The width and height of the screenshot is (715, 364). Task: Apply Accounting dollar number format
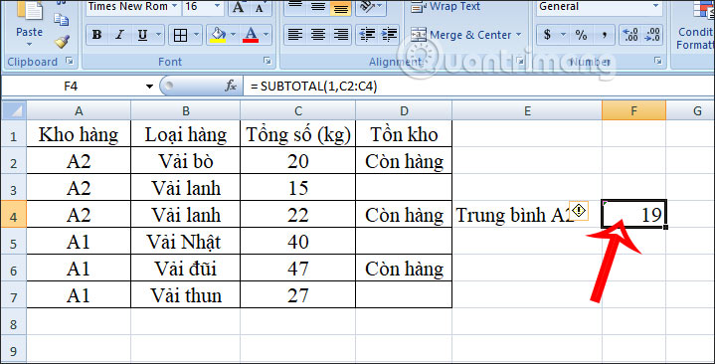tap(547, 35)
